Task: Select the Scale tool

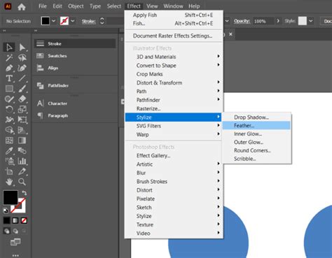Action: (x=22, y=109)
